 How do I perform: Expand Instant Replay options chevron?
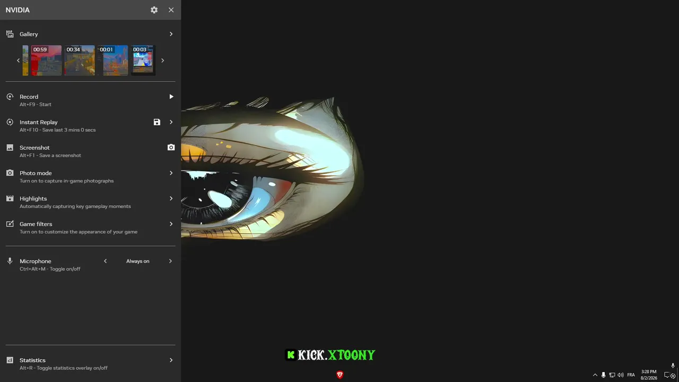tap(171, 122)
